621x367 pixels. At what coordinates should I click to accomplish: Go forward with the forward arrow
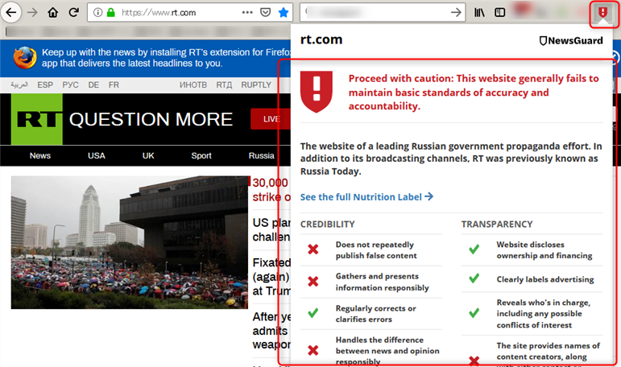(x=32, y=12)
